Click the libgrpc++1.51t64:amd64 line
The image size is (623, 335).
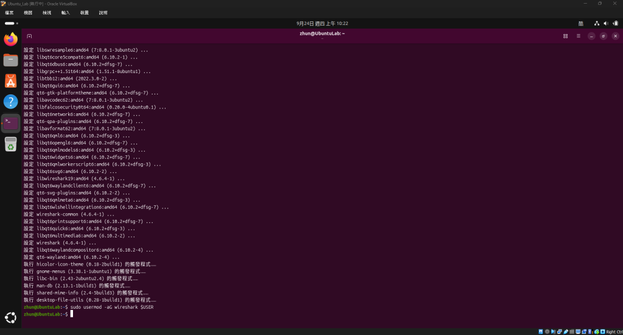coord(87,72)
